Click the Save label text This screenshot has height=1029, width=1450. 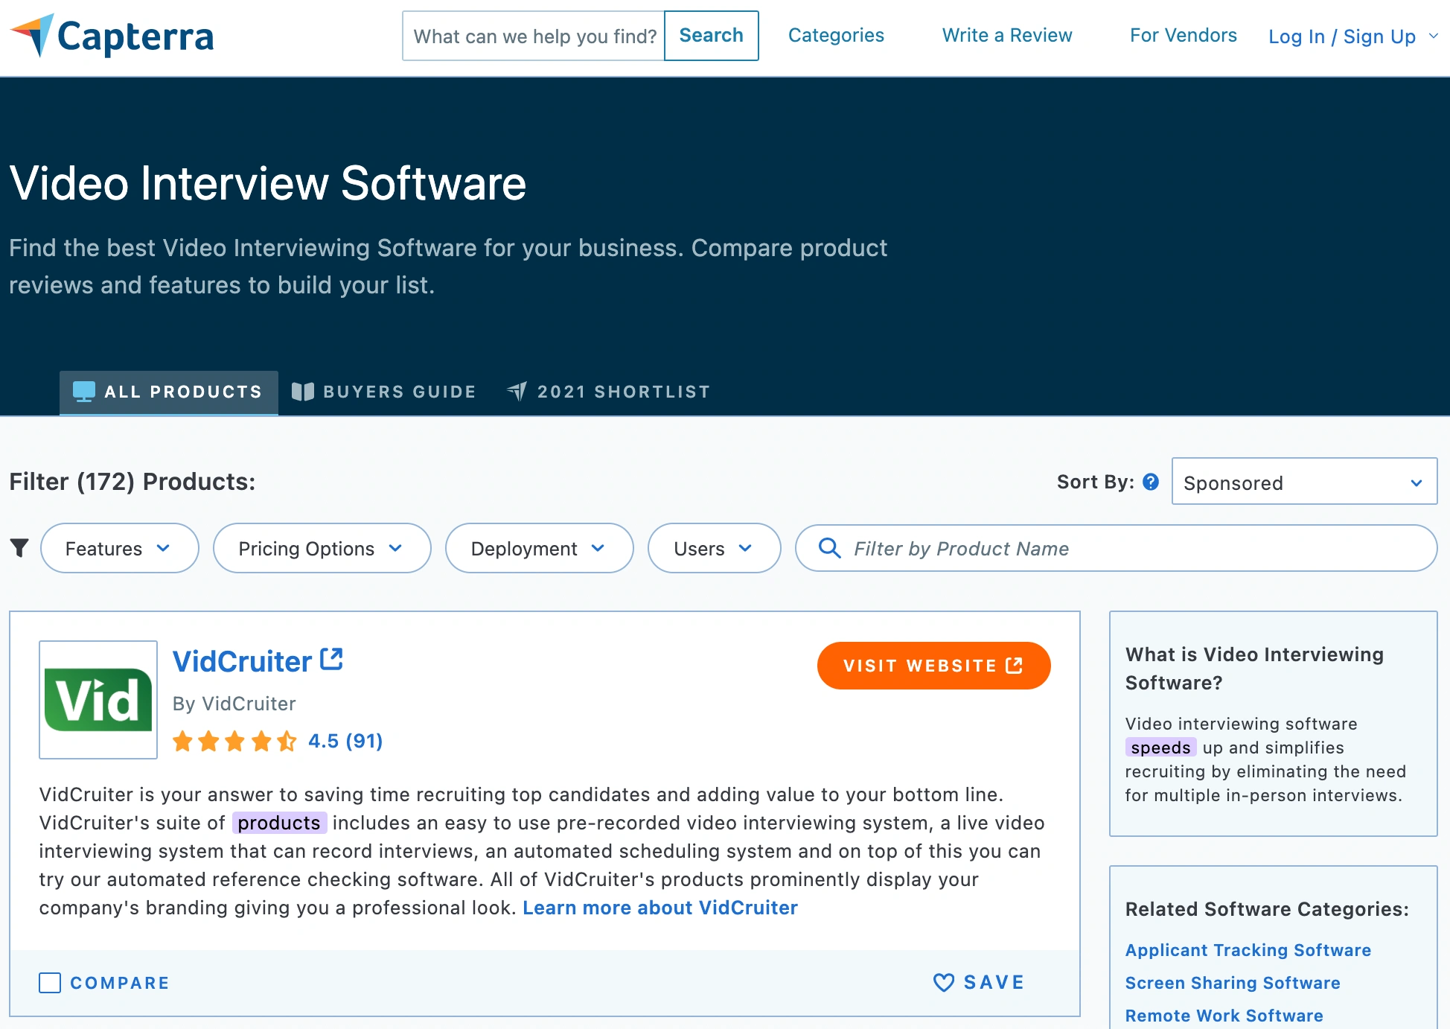point(994,983)
